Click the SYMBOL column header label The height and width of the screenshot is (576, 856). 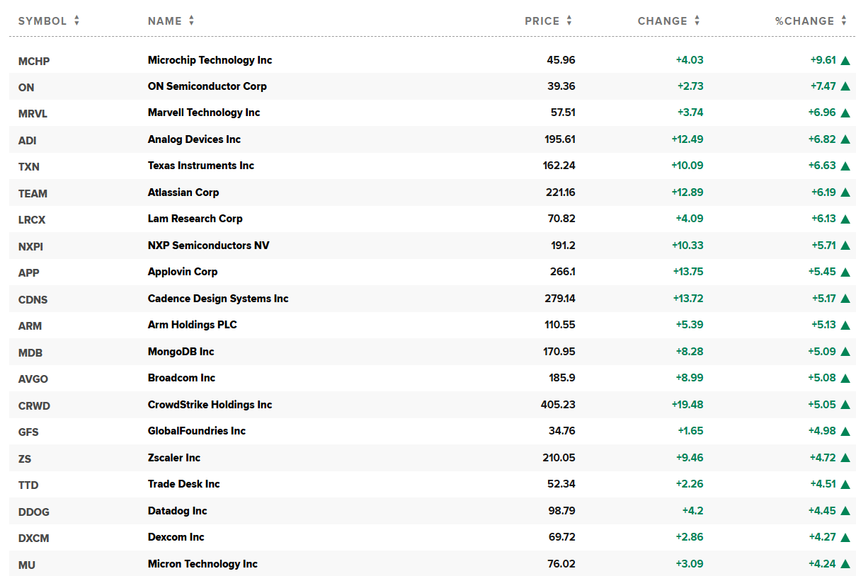coord(42,21)
